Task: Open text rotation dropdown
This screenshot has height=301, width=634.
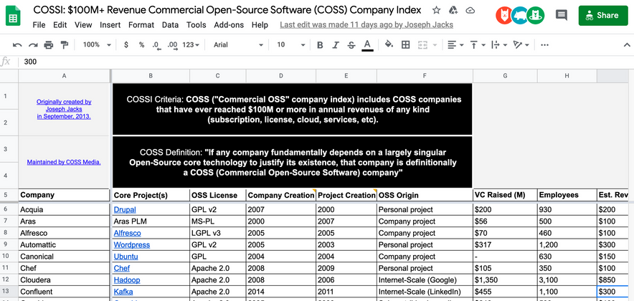Action: point(521,45)
